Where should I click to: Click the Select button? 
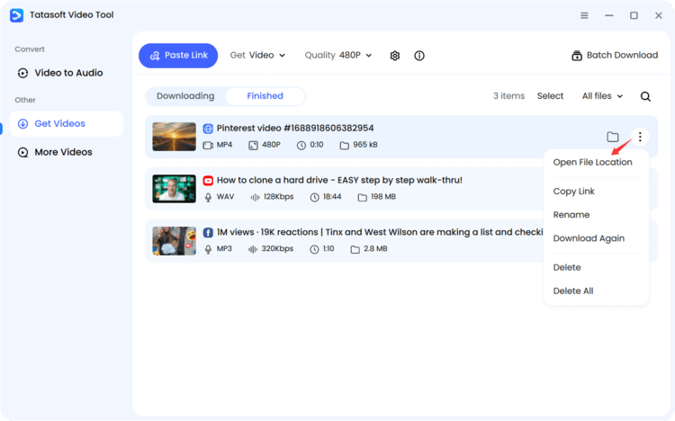click(550, 96)
